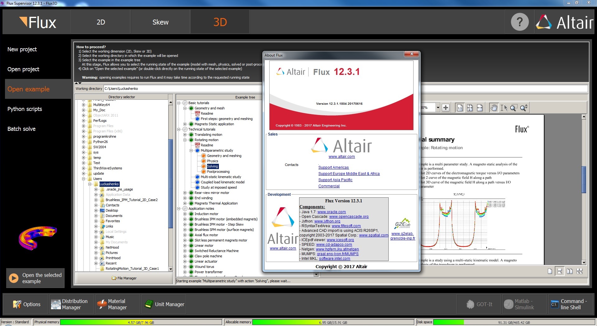Open File Manager button
Image resolution: width=597 pixels, height=326 pixels.
124,278
